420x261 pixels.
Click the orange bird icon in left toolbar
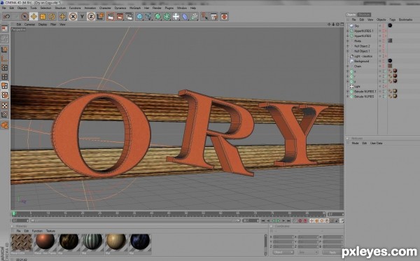(x=5, y=125)
